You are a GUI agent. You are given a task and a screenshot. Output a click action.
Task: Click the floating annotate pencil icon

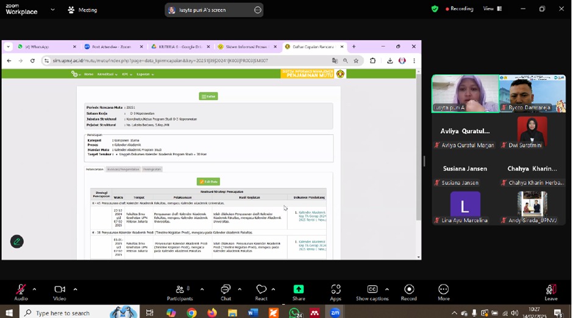tap(17, 241)
